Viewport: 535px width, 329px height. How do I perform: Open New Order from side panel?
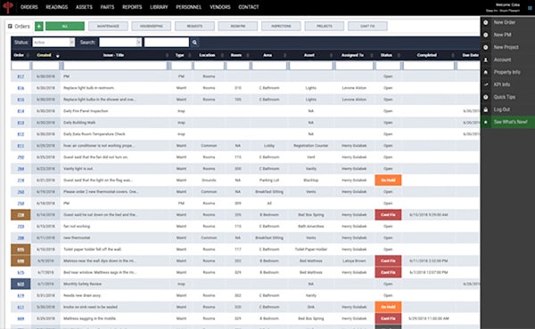(505, 22)
